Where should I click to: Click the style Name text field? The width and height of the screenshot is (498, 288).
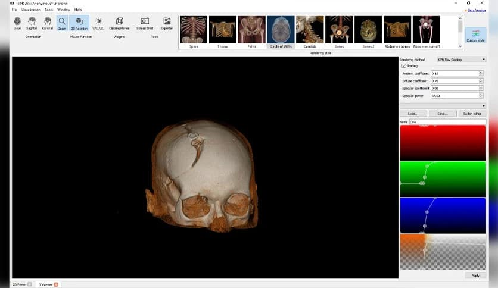(x=447, y=122)
